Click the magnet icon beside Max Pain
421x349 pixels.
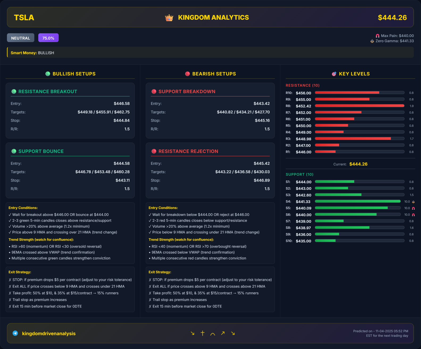pyautogui.click(x=377, y=36)
